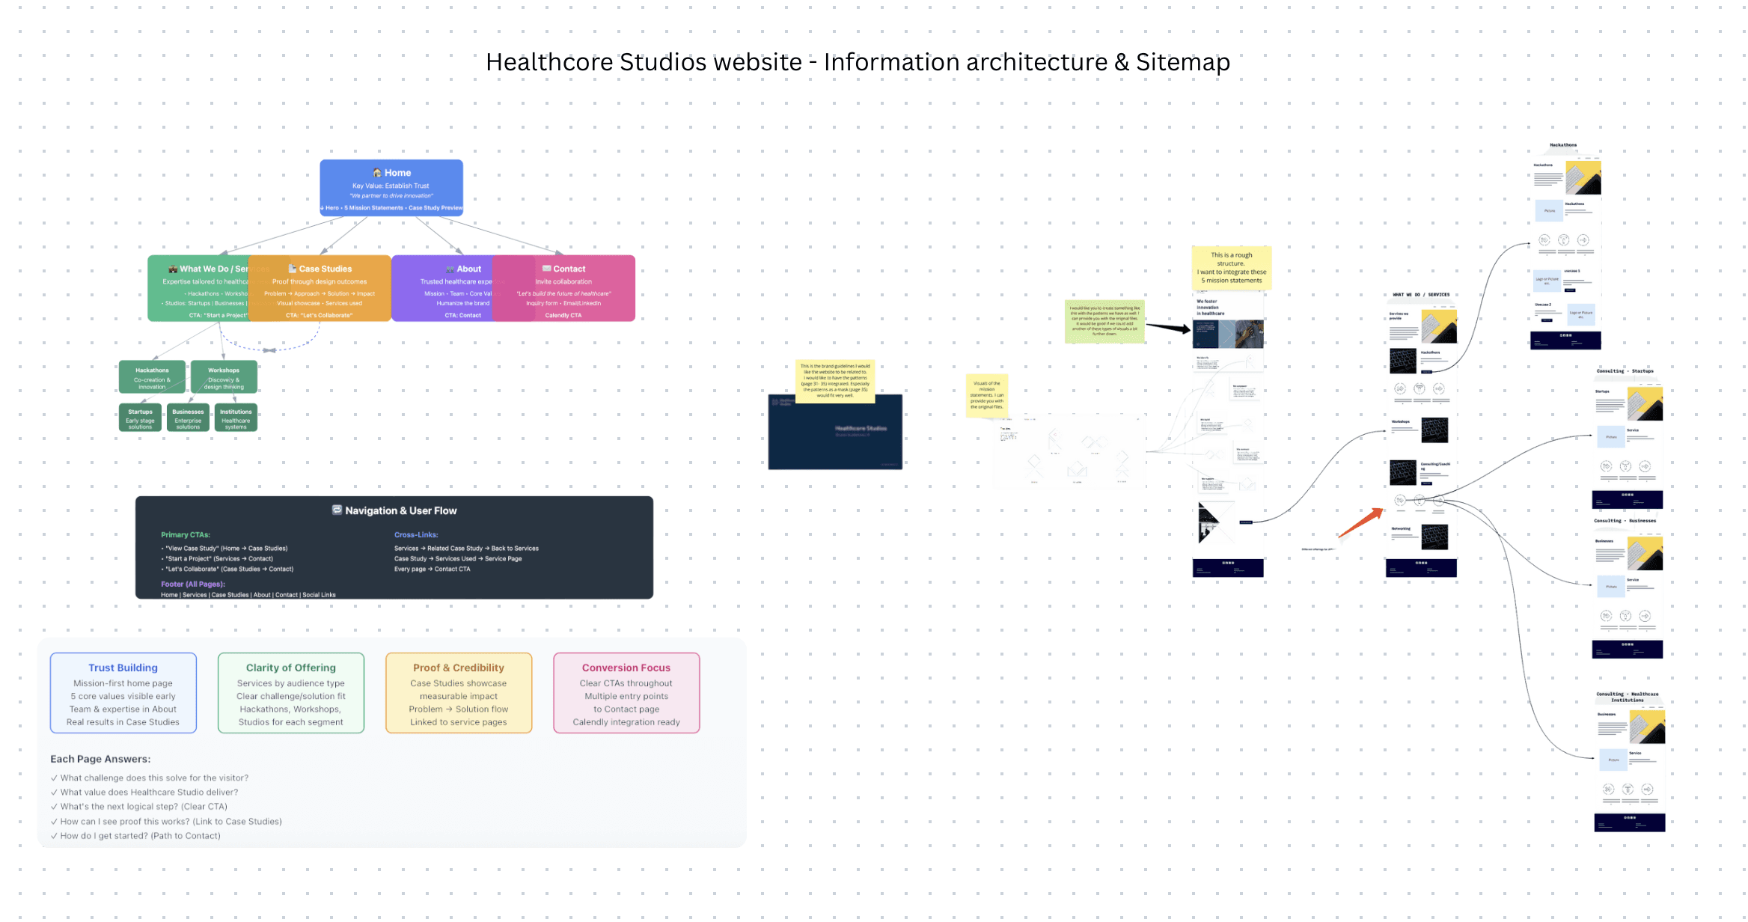Select the green sticky note about patterns
The width and height of the screenshot is (1748, 922).
pos(1104,322)
